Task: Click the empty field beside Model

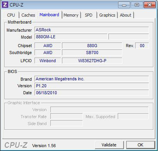Action: click(x=129, y=37)
